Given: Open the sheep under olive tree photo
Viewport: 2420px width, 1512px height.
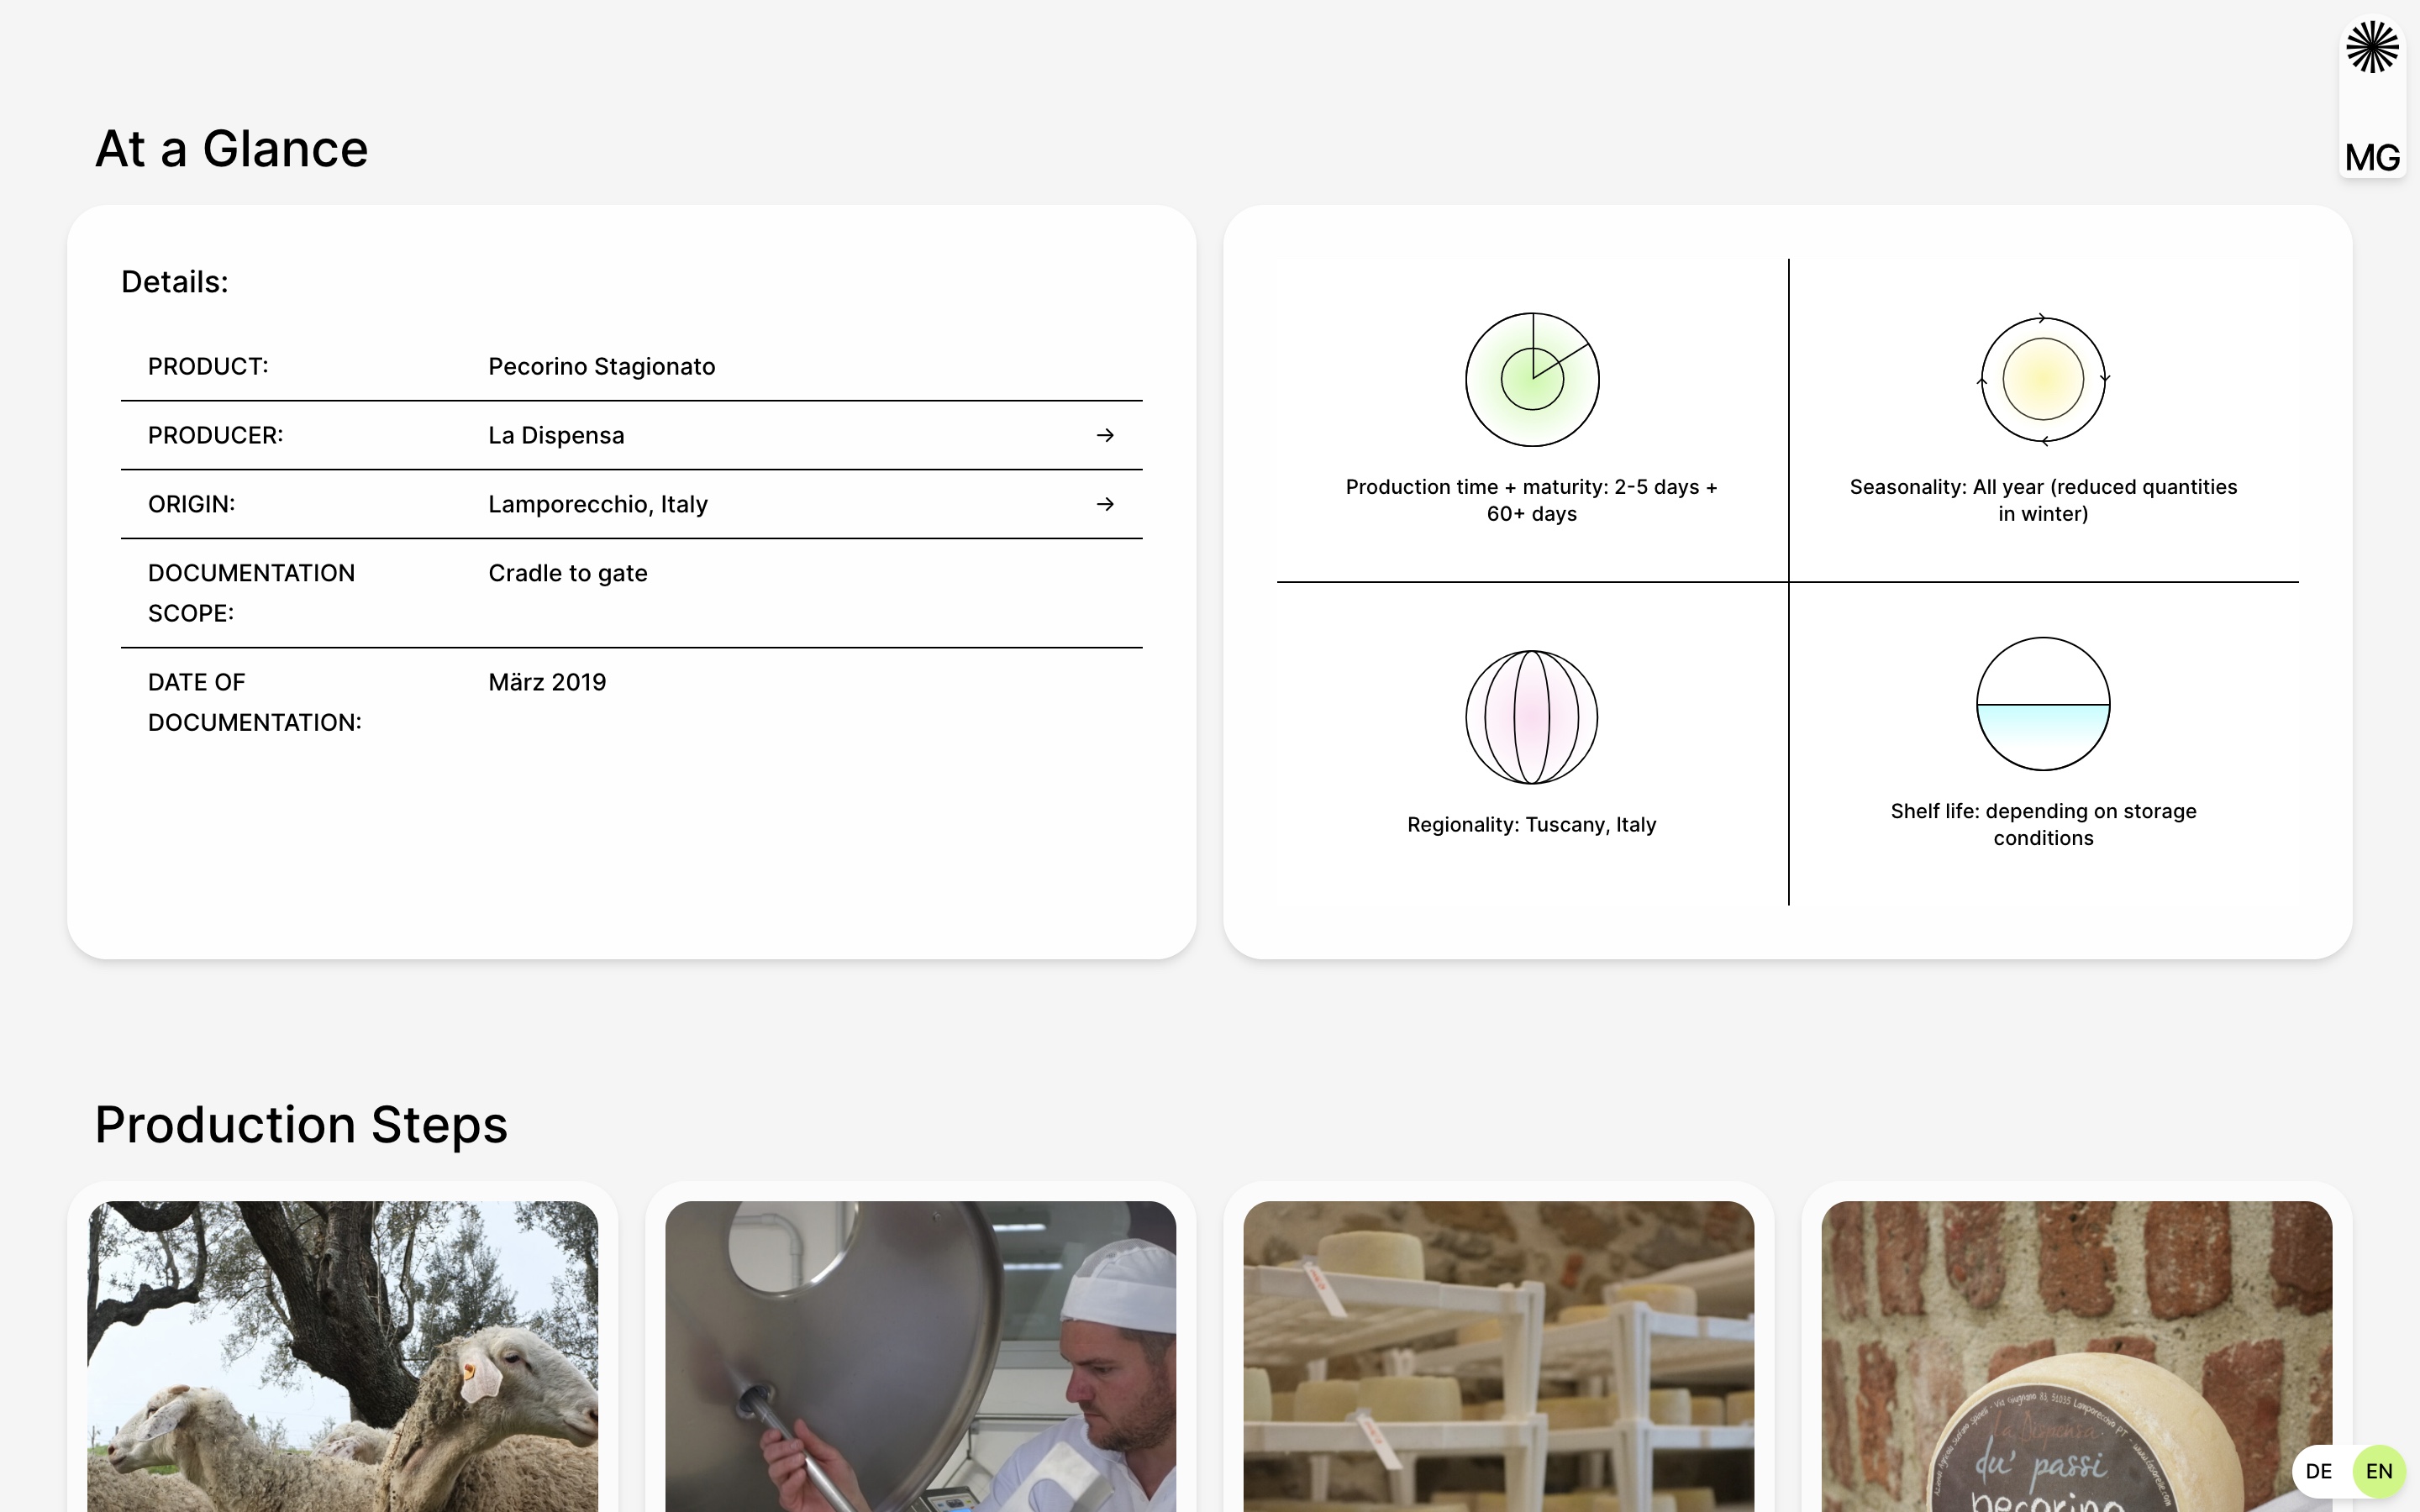Looking at the screenshot, I should point(343,1356).
